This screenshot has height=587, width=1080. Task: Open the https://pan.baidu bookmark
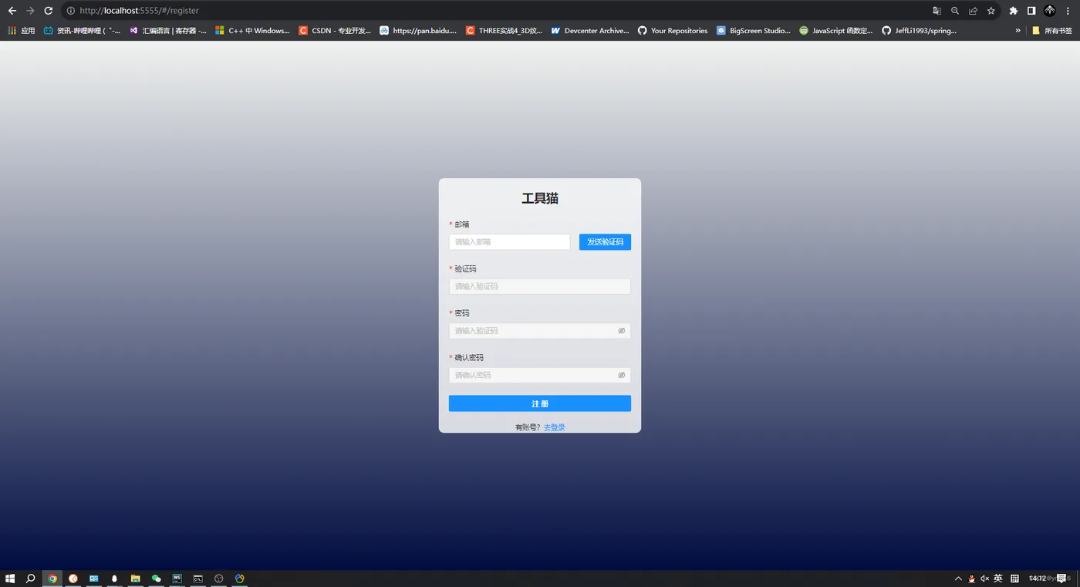[x=418, y=31]
